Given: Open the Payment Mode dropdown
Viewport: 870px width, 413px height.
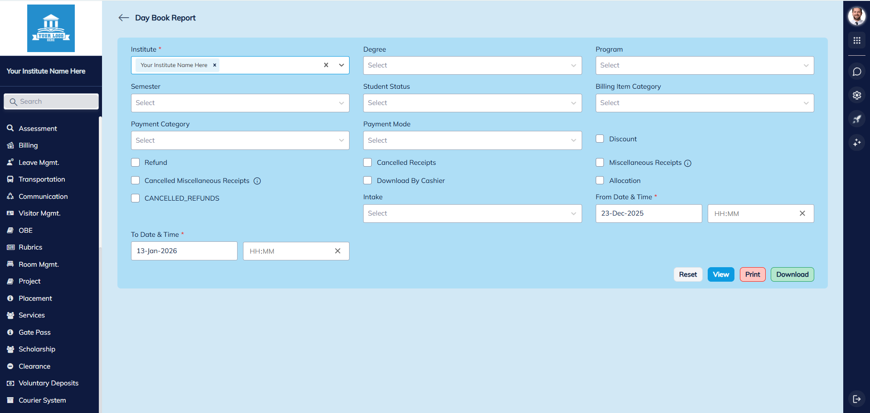Looking at the screenshot, I should [472, 140].
